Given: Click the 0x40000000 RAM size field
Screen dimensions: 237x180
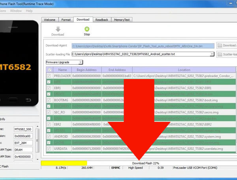Looking at the screenshot, I should click(x=23, y=157).
